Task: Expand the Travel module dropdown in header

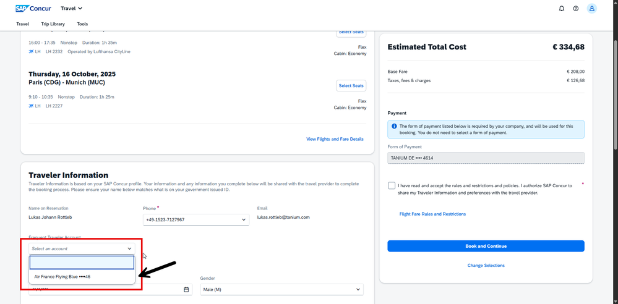Action: click(72, 9)
